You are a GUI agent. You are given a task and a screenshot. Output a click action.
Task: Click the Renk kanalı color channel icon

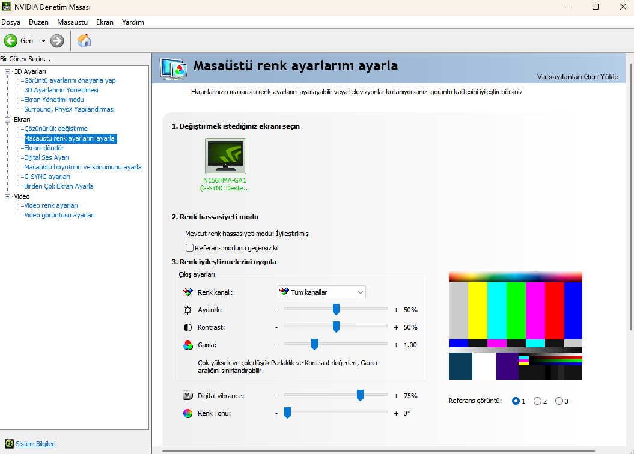click(x=188, y=292)
